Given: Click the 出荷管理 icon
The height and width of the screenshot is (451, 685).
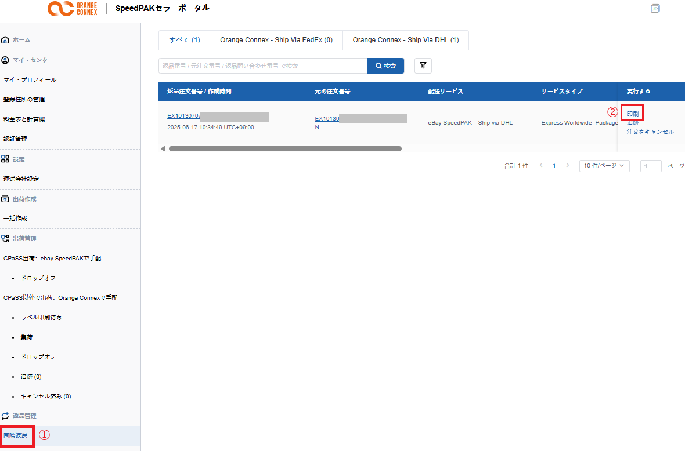Looking at the screenshot, I should point(5,238).
